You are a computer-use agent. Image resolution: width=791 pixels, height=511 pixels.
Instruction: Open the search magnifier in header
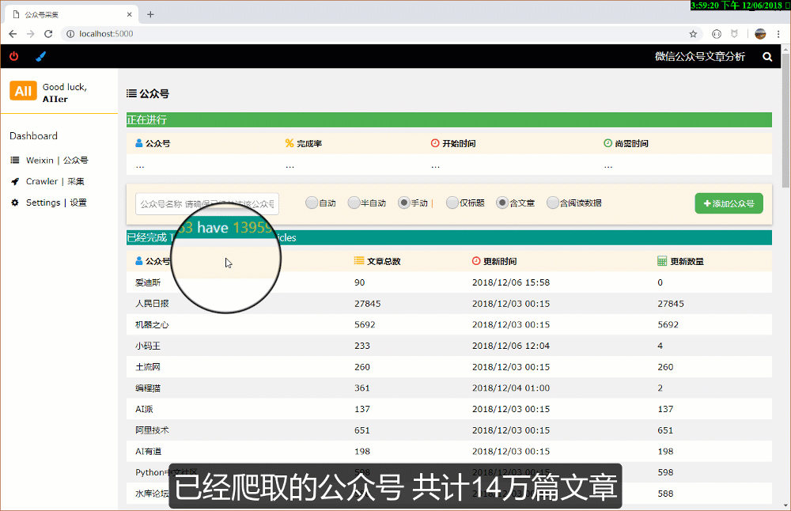tap(767, 56)
